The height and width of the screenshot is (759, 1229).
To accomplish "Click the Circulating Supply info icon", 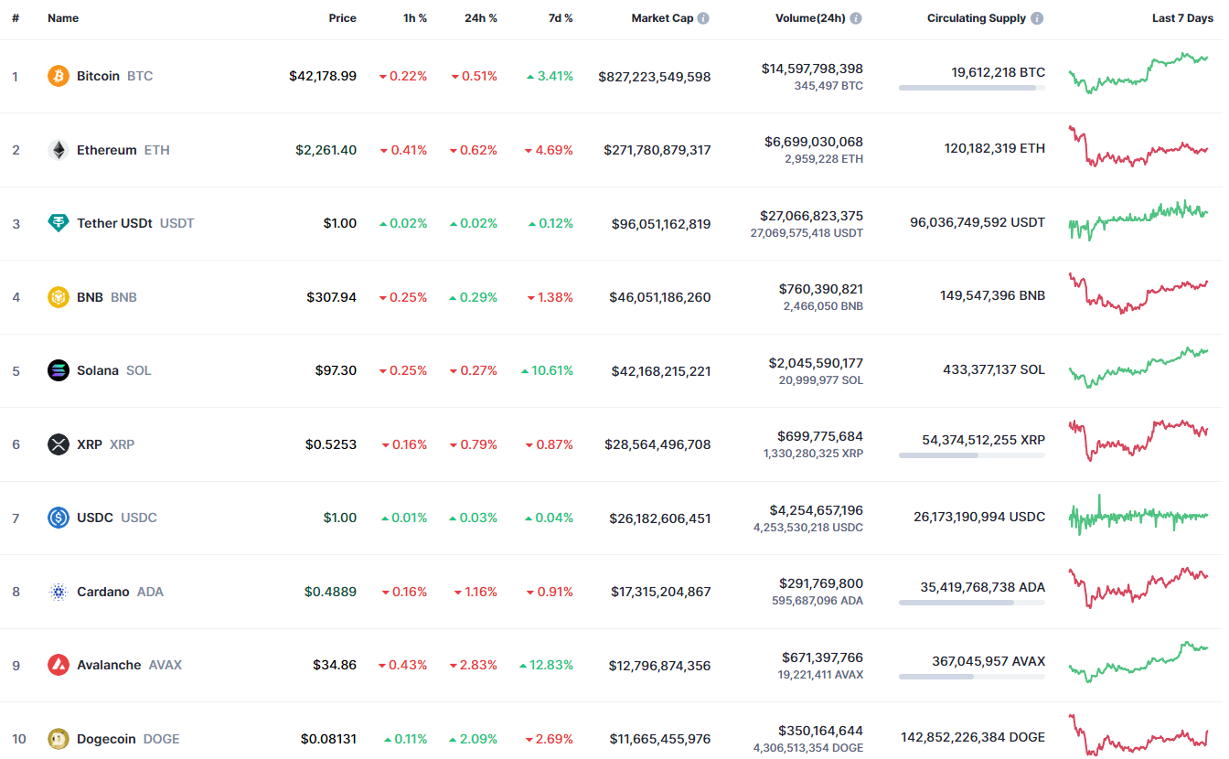I will [x=1036, y=18].
